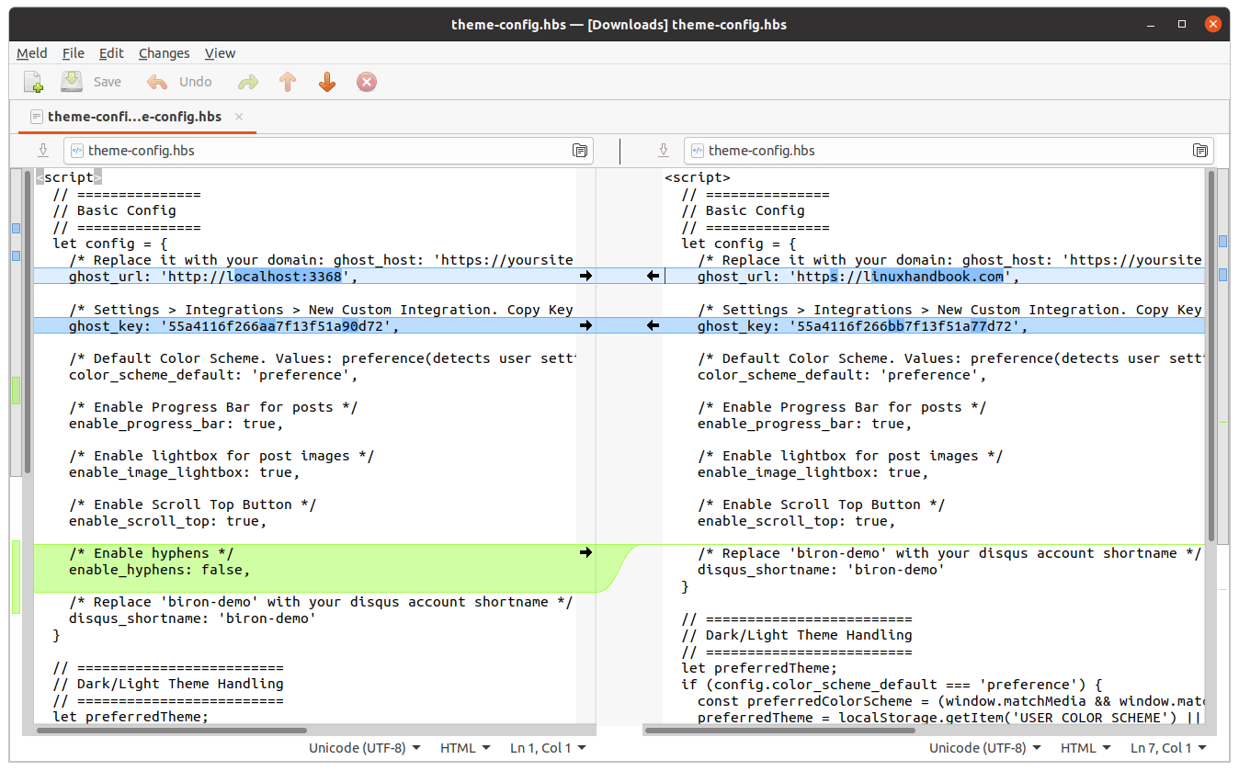Select the theme-config.hbs comparison tab
1239x771 pixels.
point(133,117)
